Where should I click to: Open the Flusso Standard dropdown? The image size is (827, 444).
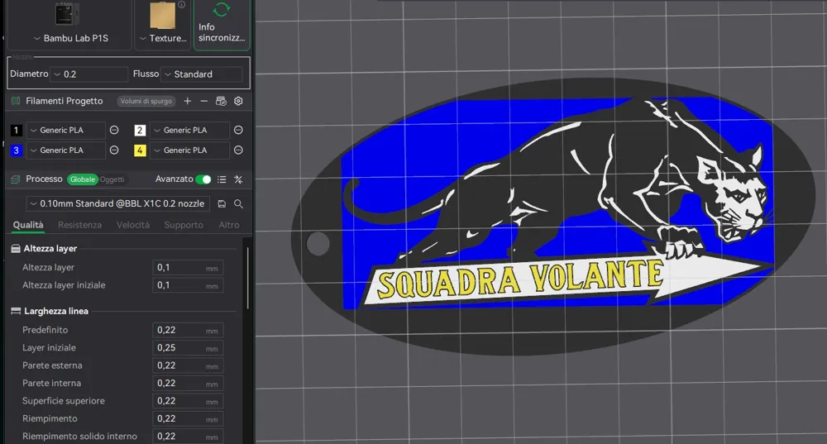202,74
